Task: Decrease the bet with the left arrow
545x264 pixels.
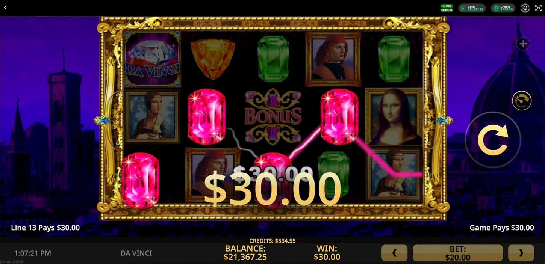Action: coord(394,253)
